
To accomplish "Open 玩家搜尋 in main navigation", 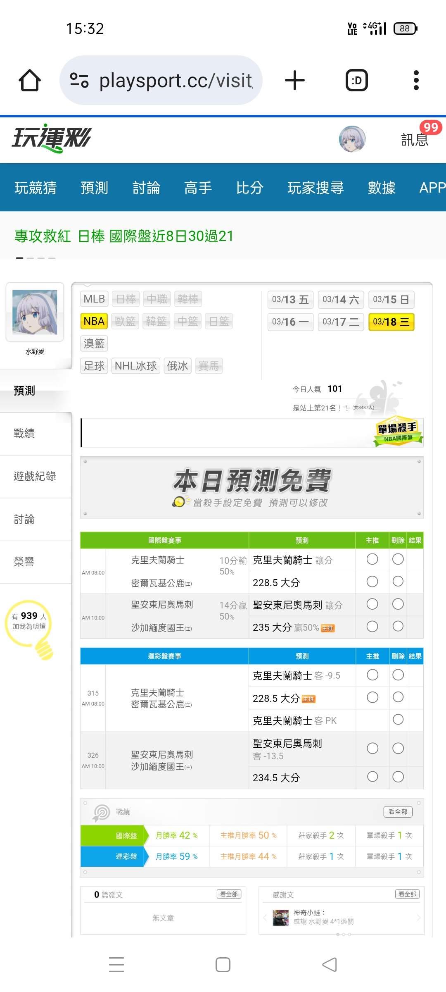I will click(x=316, y=188).
